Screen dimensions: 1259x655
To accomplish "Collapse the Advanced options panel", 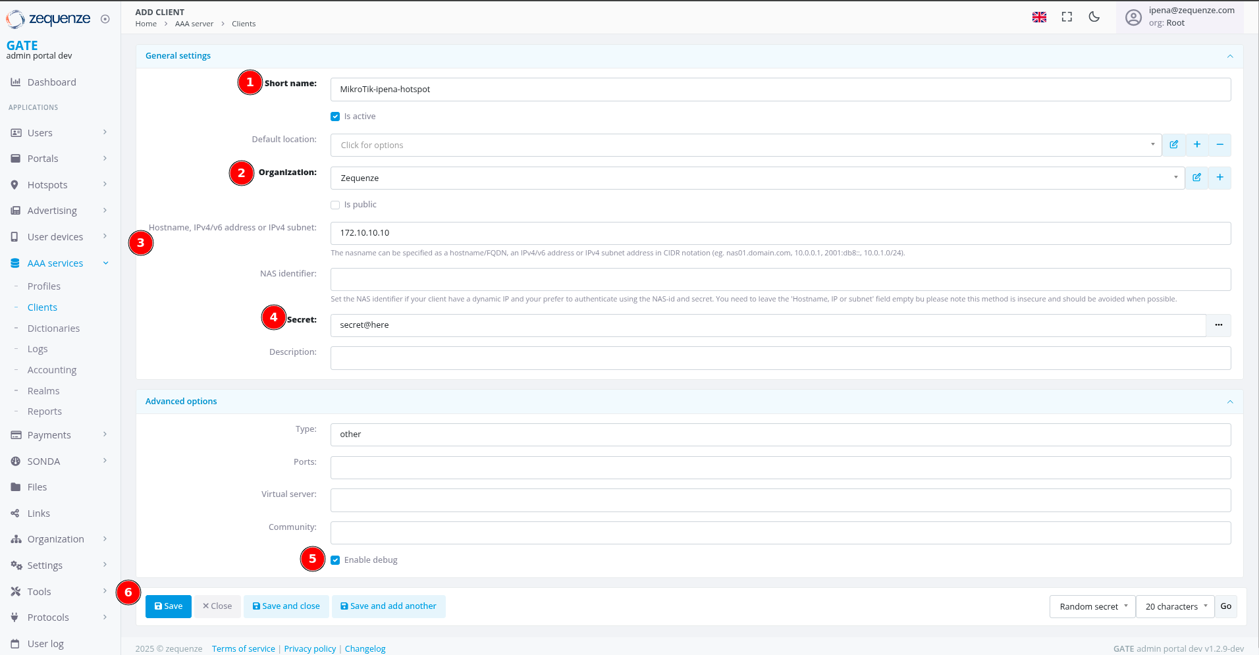I will coord(1229,402).
